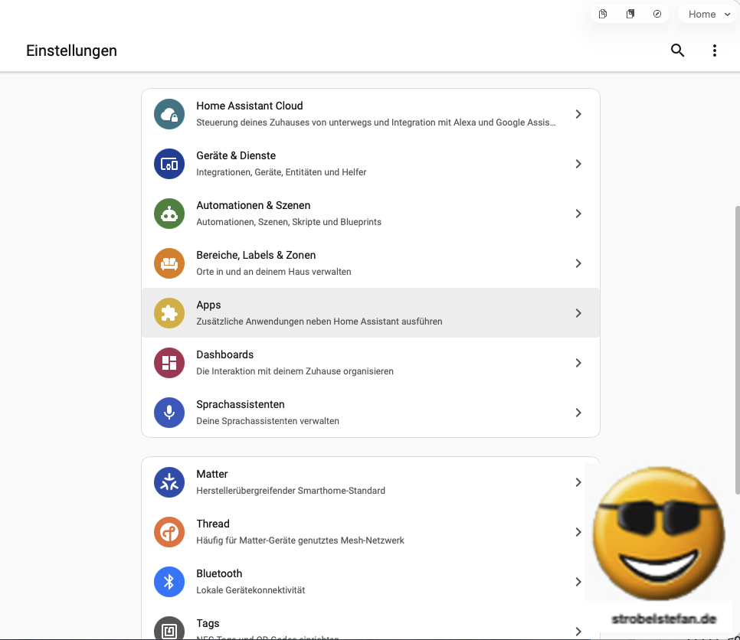740x640 pixels.
Task: Click the grey Tags NFC icon
Action: pyautogui.click(x=169, y=629)
